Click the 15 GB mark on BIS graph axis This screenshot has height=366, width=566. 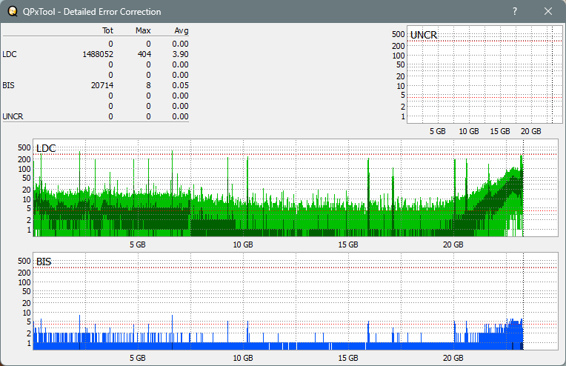pyautogui.click(x=347, y=357)
